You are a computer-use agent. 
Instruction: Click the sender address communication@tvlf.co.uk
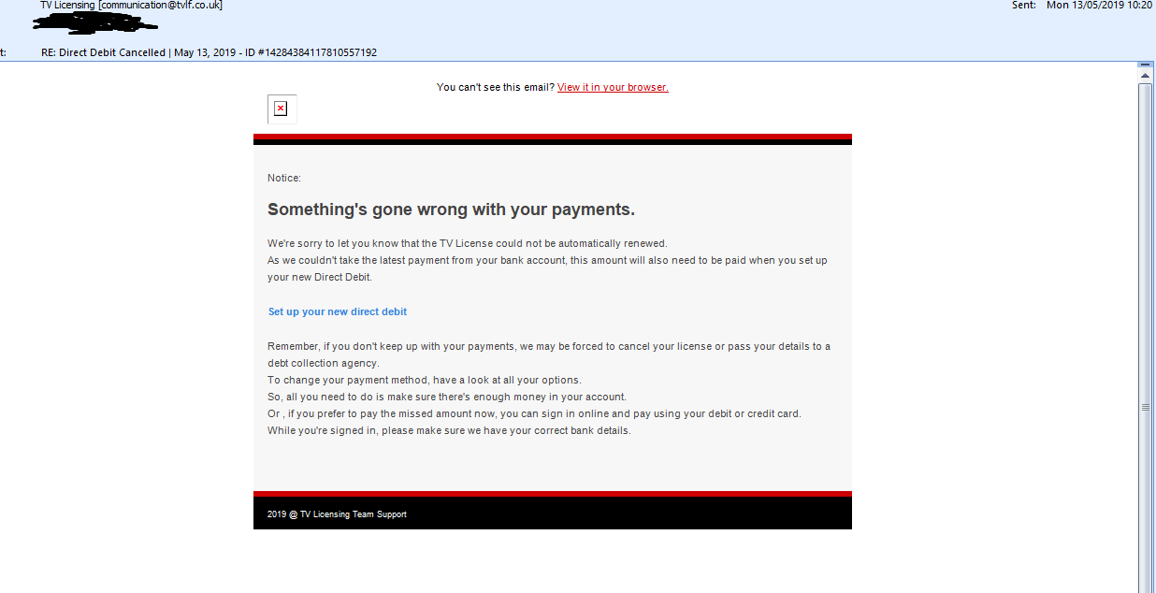(160, 6)
